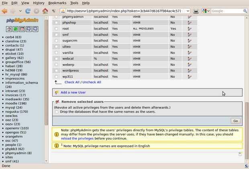Tick the checkbox for smf user
Image resolution: width=249 pixels, height=169 pixels.
click(x=56, y=35)
